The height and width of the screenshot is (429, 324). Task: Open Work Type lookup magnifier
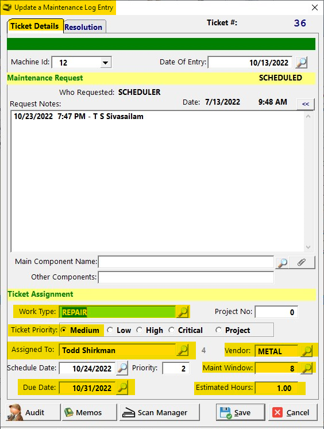coord(182,312)
